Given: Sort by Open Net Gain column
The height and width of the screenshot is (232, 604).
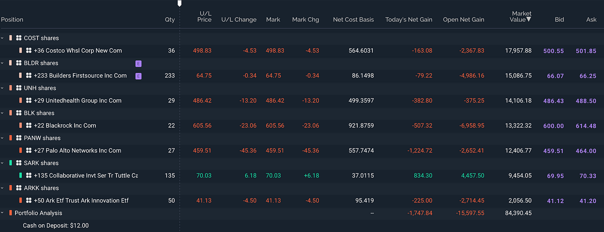Looking at the screenshot, I should point(464,19).
